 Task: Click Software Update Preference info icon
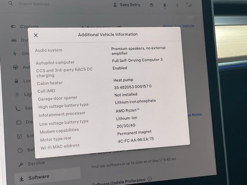coord(150,179)
